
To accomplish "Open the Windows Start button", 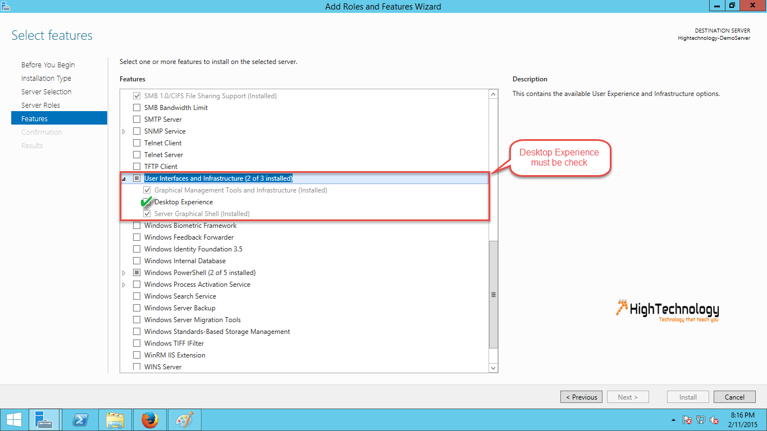I will click(14, 420).
